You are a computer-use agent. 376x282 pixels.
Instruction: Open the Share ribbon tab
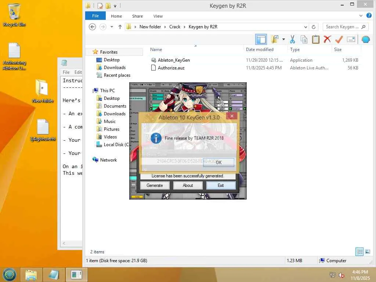coord(137,16)
